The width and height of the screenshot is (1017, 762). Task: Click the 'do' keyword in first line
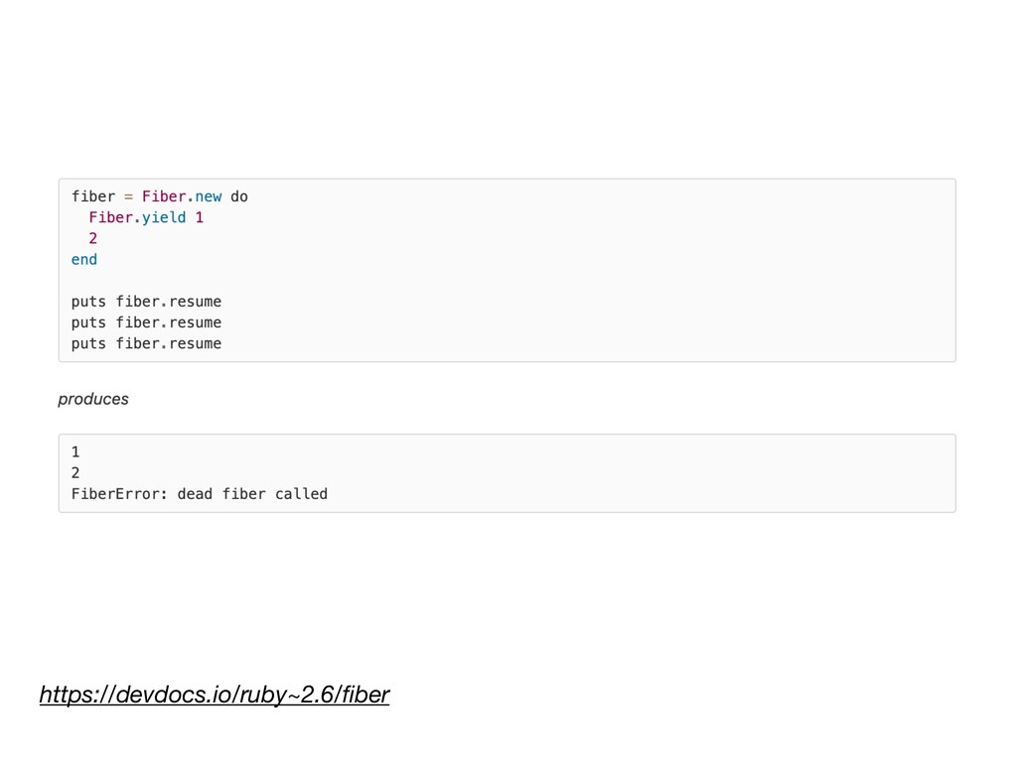(239, 196)
